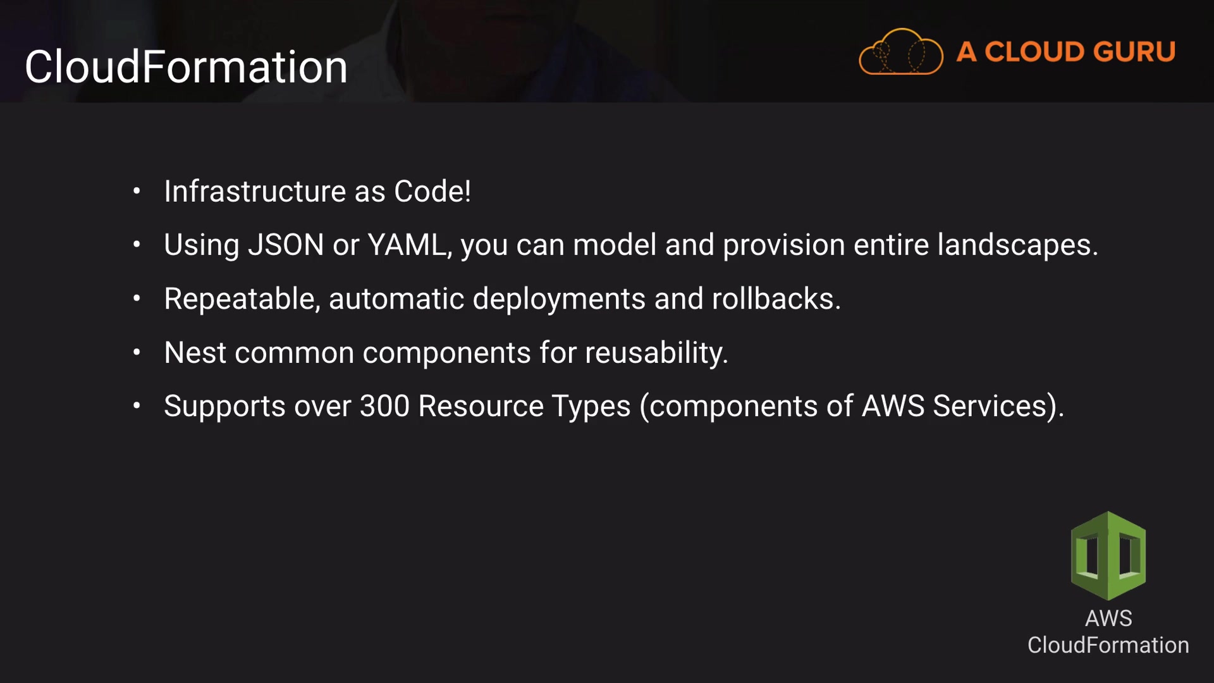1214x683 pixels.
Task: Select the "Infrastructure as Code!" bullet text
Action: click(x=317, y=191)
